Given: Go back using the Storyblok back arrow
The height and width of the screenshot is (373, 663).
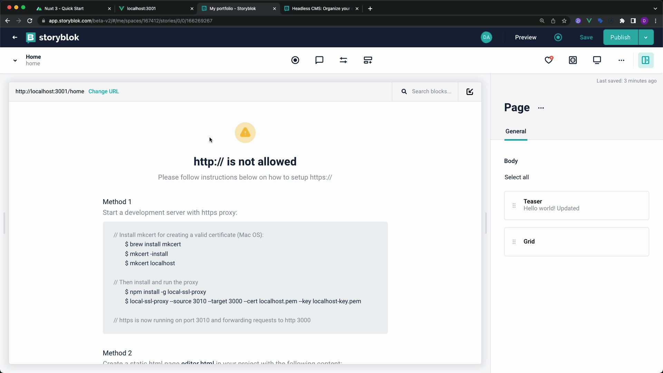Looking at the screenshot, I should click(x=15, y=37).
